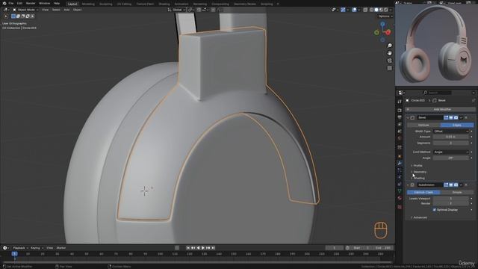This screenshot has width=478, height=269.
Task: Expand the Advanced subpanel
Action: [x=419, y=217]
